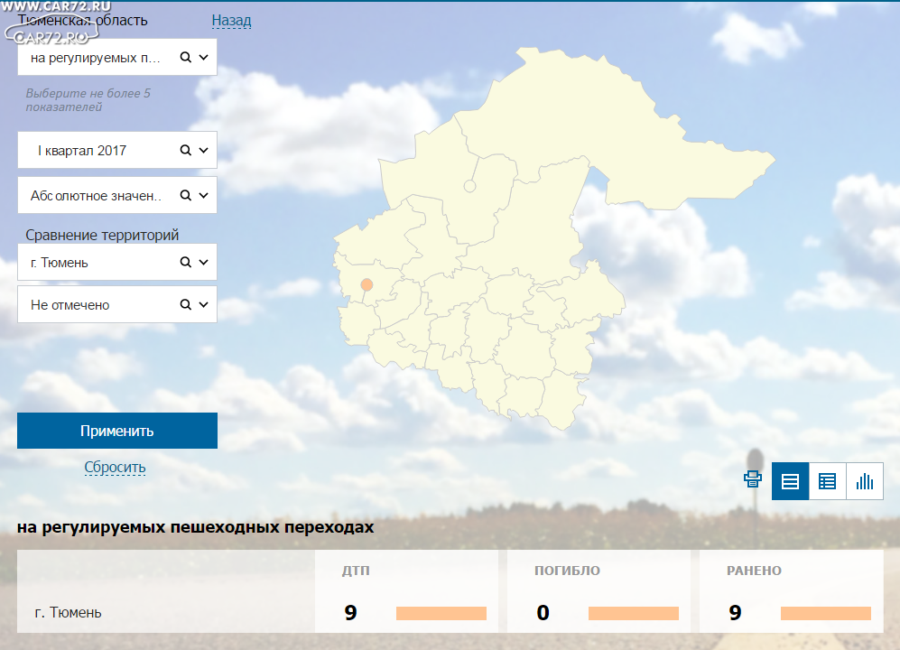900x650 pixels.
Task: Click the ПОГИБЛО orange bar
Action: click(x=634, y=613)
